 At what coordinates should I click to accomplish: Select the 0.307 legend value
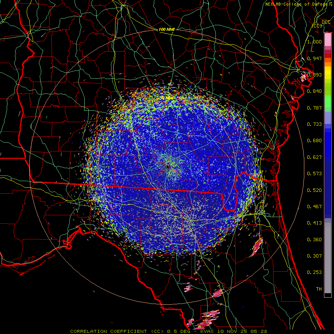click(x=314, y=256)
